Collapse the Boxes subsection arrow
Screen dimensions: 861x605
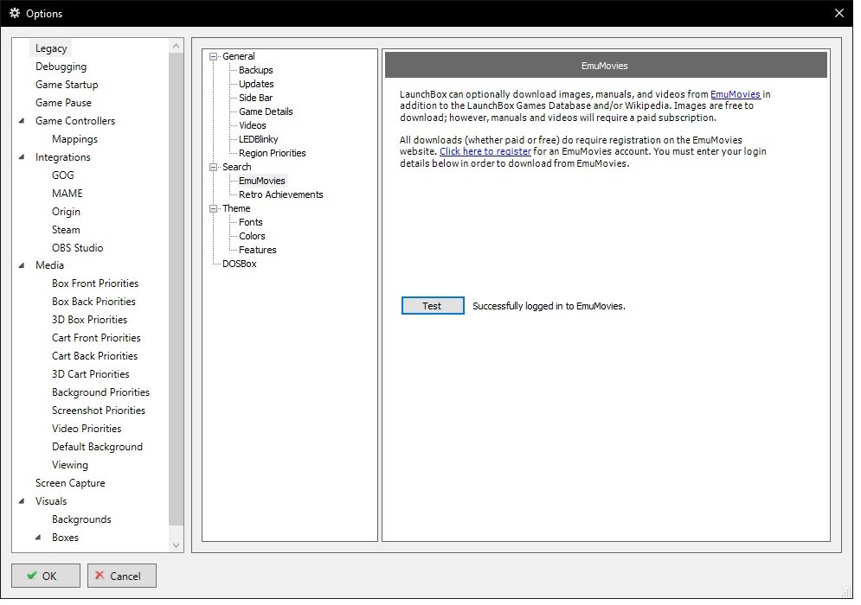point(38,538)
